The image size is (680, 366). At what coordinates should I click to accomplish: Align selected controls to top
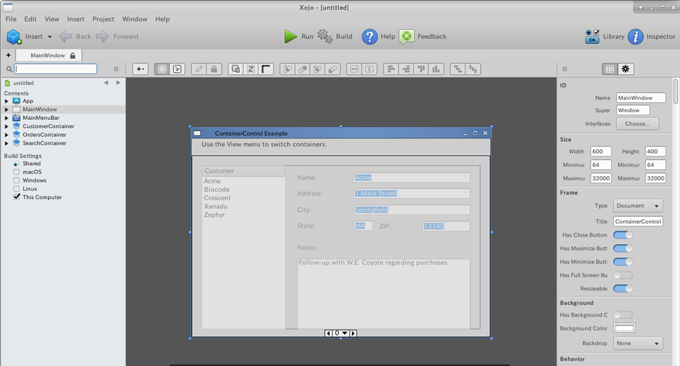tap(421, 69)
